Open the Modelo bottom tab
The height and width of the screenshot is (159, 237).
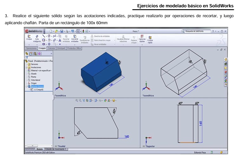pyautogui.click(x=40, y=149)
